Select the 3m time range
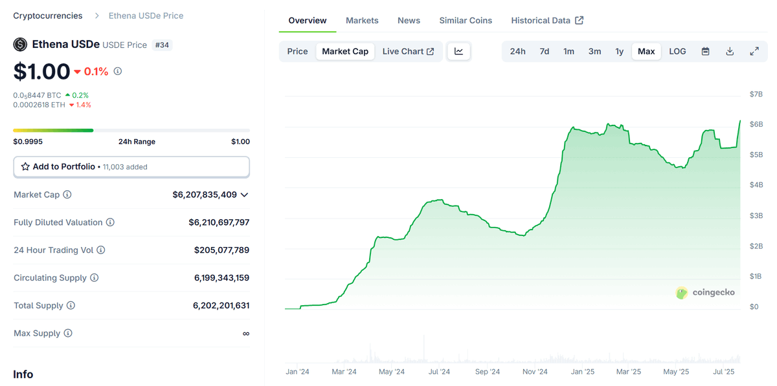This screenshot has width=777, height=386. coord(594,51)
